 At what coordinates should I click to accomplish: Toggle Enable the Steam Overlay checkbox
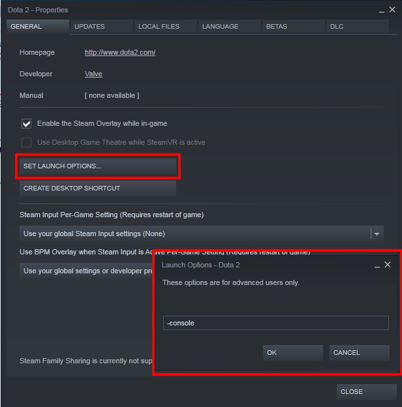pyautogui.click(x=27, y=123)
